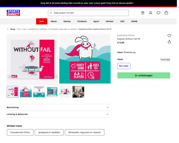Screen dimensions: 179x143
Task: Open Speelgoed en Spelletjes breadcrumb
Action: coord(38,29)
